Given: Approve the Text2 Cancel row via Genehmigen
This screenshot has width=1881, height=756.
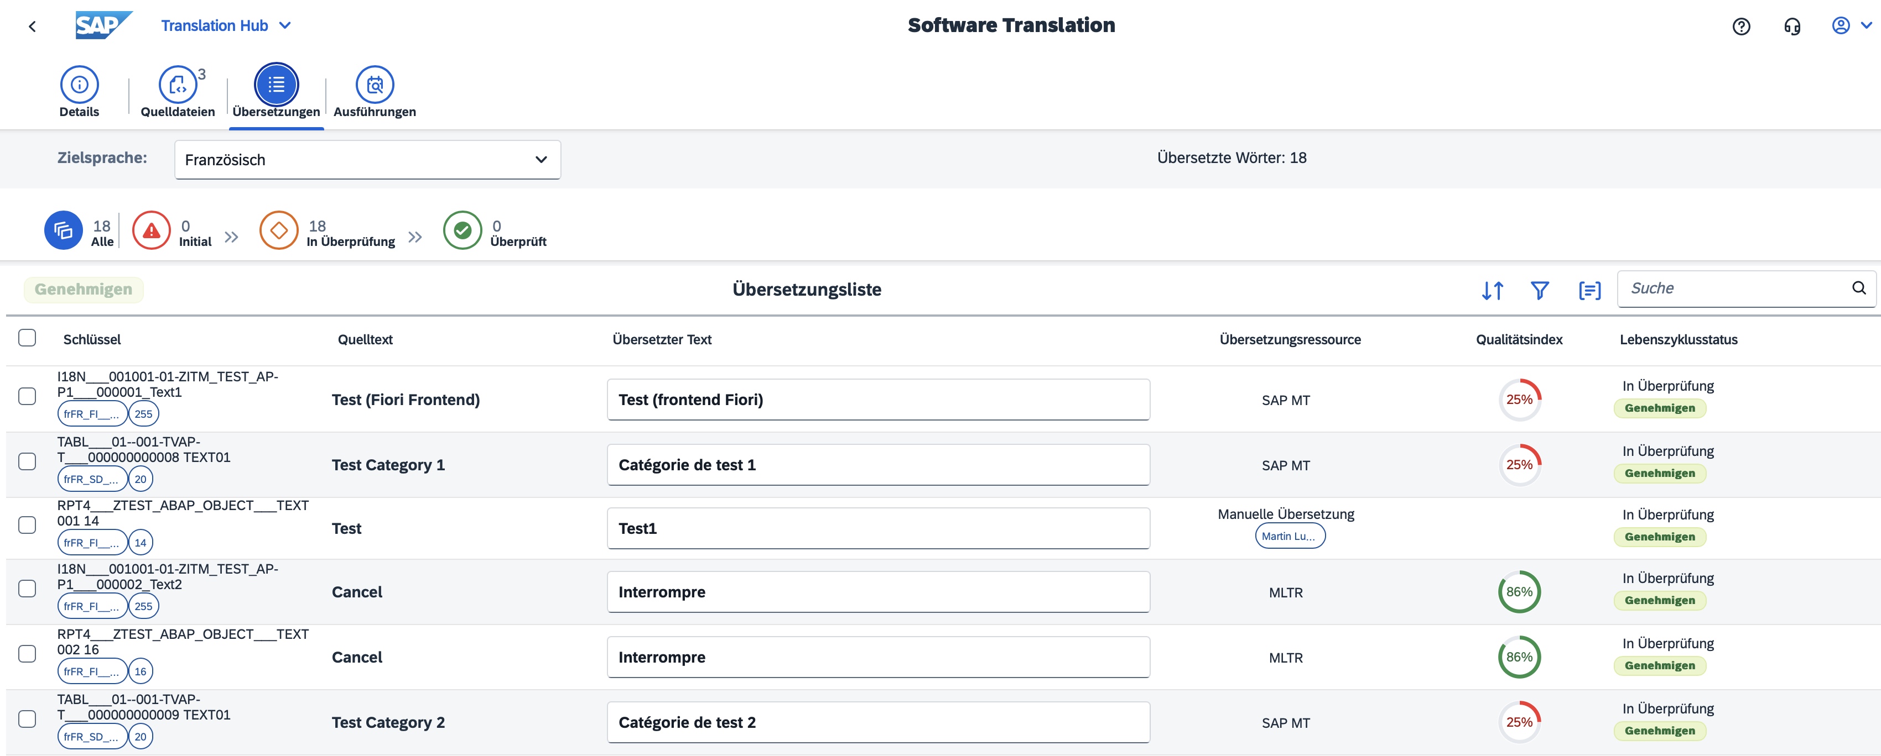Looking at the screenshot, I should point(1660,600).
